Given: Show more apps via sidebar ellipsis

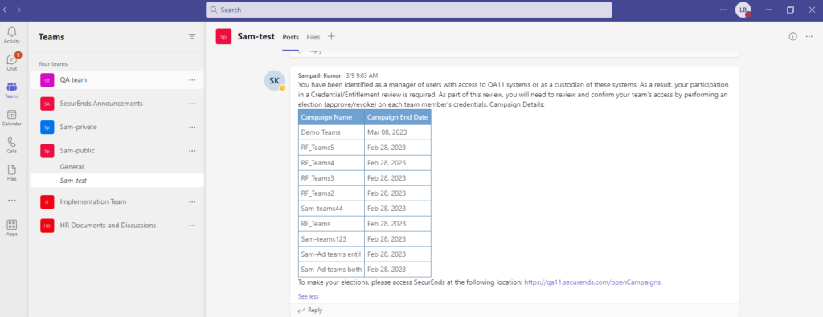Looking at the screenshot, I should [x=11, y=200].
